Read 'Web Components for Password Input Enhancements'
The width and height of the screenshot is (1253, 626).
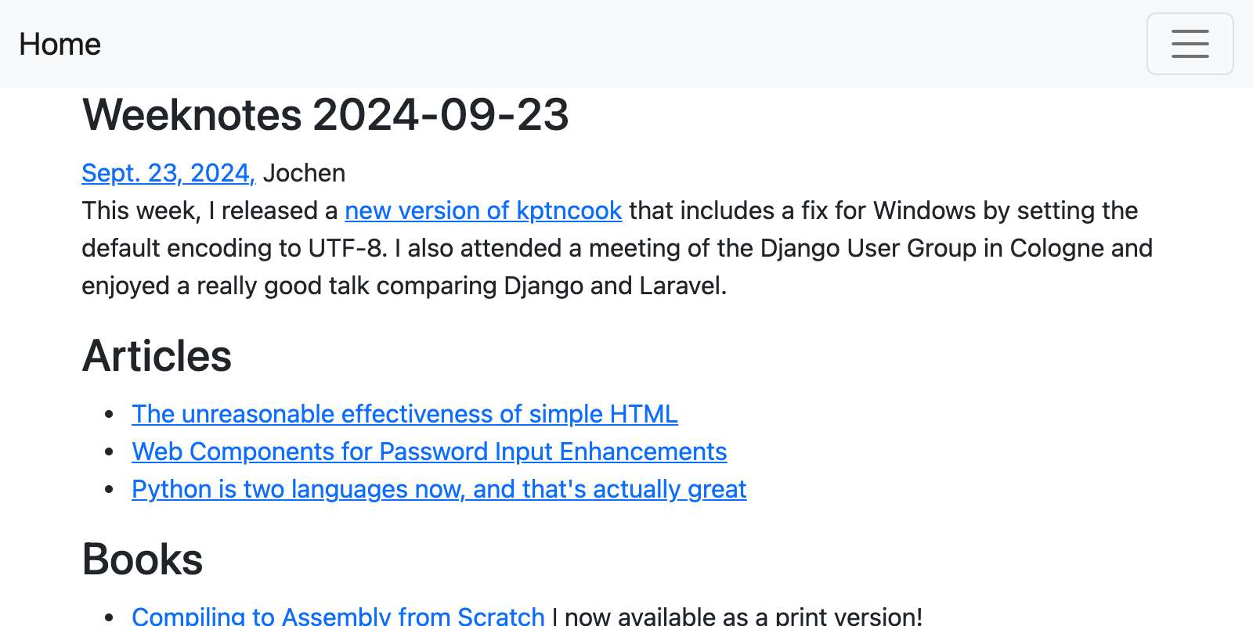coord(429,452)
